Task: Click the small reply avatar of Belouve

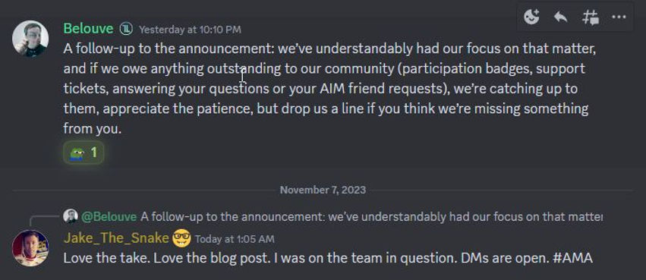Action: click(x=71, y=216)
